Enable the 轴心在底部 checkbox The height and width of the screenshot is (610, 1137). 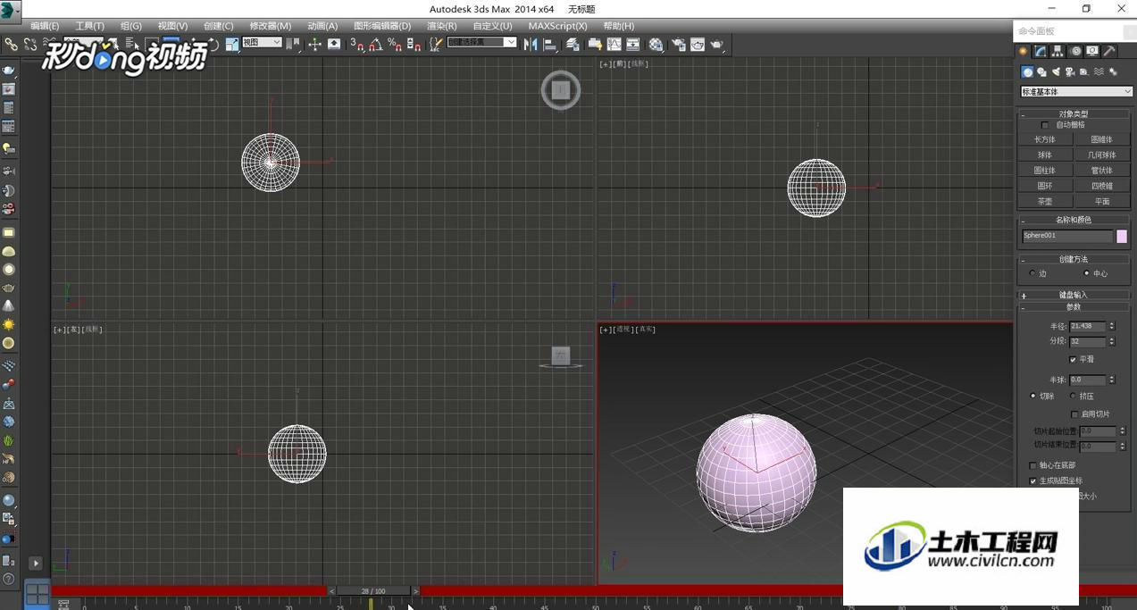click(1033, 465)
